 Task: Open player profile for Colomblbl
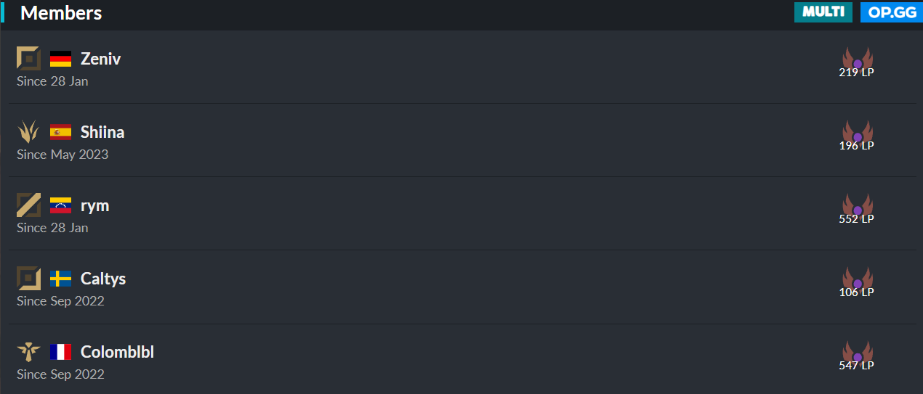117,352
